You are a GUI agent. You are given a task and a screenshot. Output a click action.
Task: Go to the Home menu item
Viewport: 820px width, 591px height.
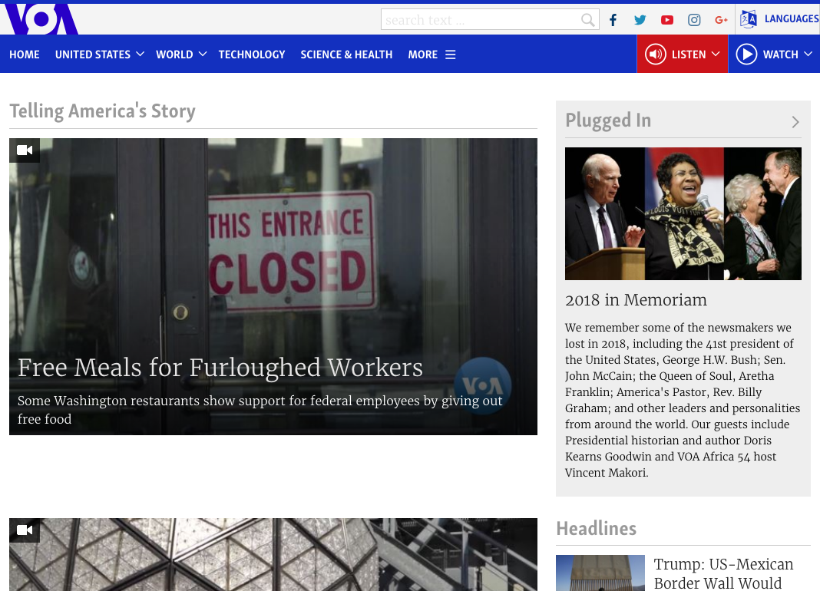[x=25, y=54]
